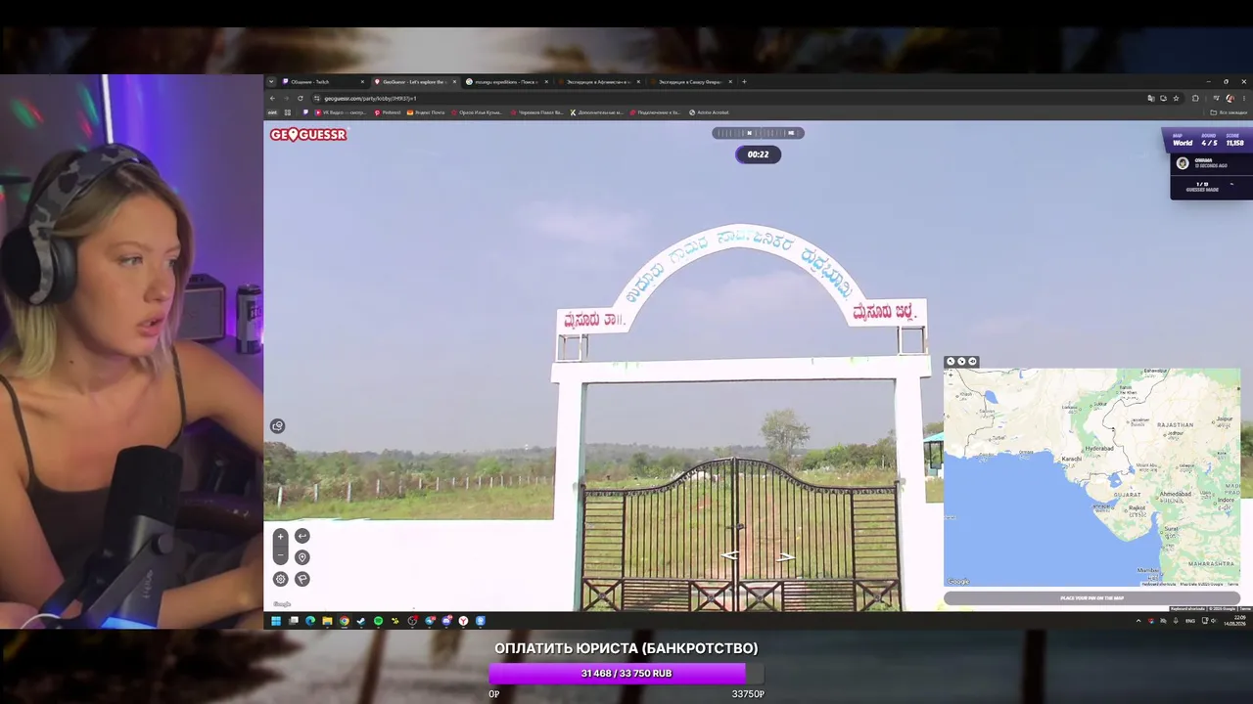The image size is (1253, 704).
Task: Click the first map size control icon
Action: point(951,362)
